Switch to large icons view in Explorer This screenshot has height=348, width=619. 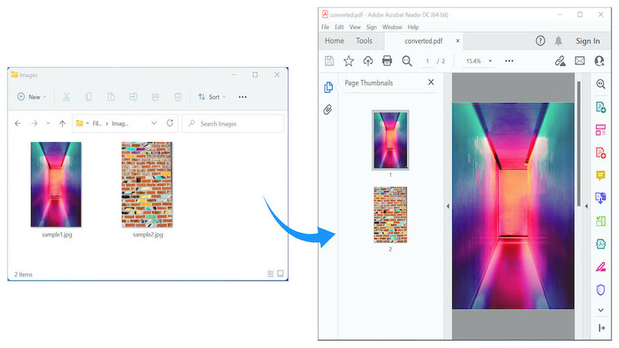click(x=281, y=274)
